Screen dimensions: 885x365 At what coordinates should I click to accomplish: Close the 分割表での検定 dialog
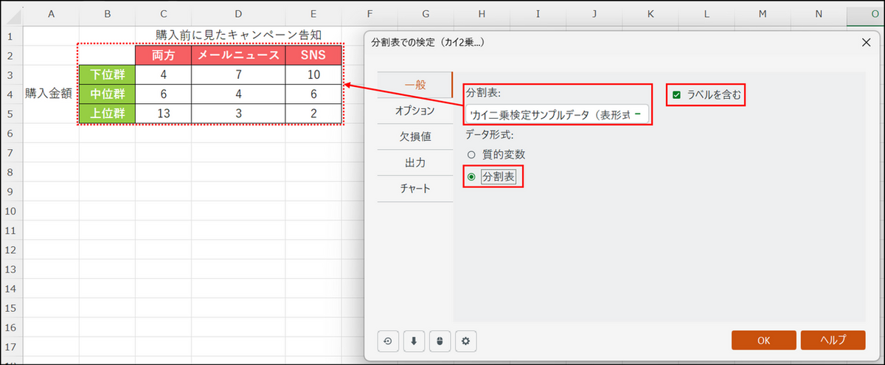(x=866, y=43)
